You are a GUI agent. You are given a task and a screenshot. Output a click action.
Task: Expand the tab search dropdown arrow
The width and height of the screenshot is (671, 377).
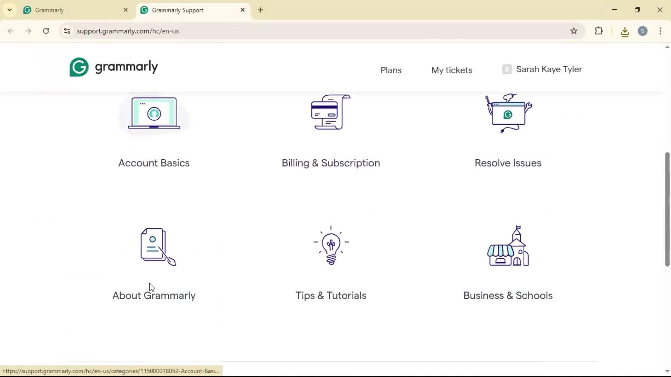tap(10, 10)
